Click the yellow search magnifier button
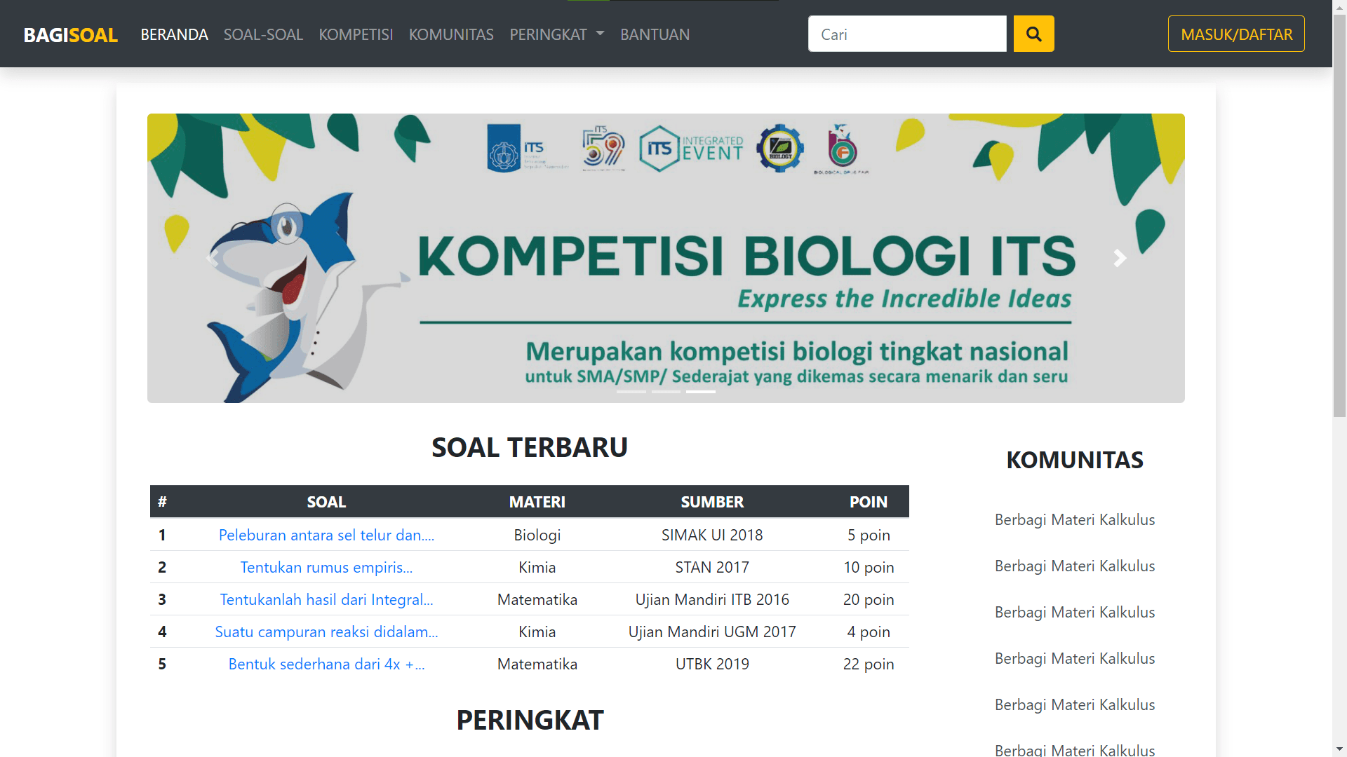Image resolution: width=1347 pixels, height=757 pixels. point(1033,34)
